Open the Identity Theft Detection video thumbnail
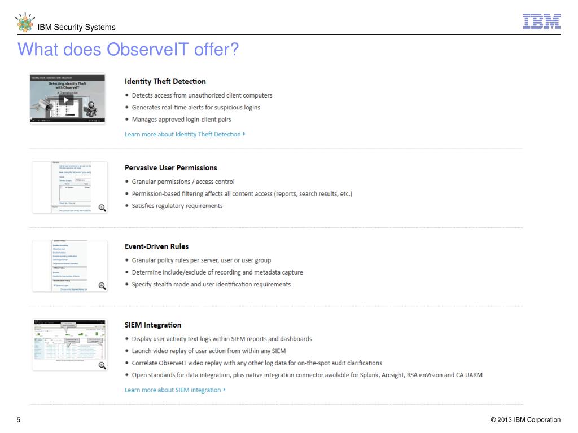578x433 pixels. click(68, 99)
